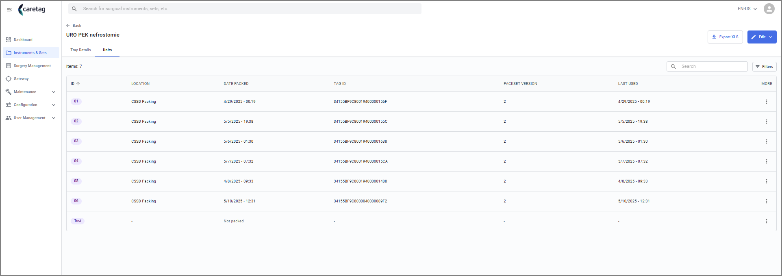782x276 pixels.
Task: Open more options for the Test unit
Action: click(767, 221)
